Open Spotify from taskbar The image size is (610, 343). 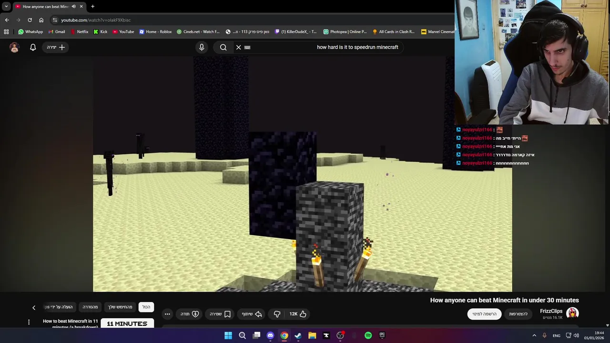[368, 335]
